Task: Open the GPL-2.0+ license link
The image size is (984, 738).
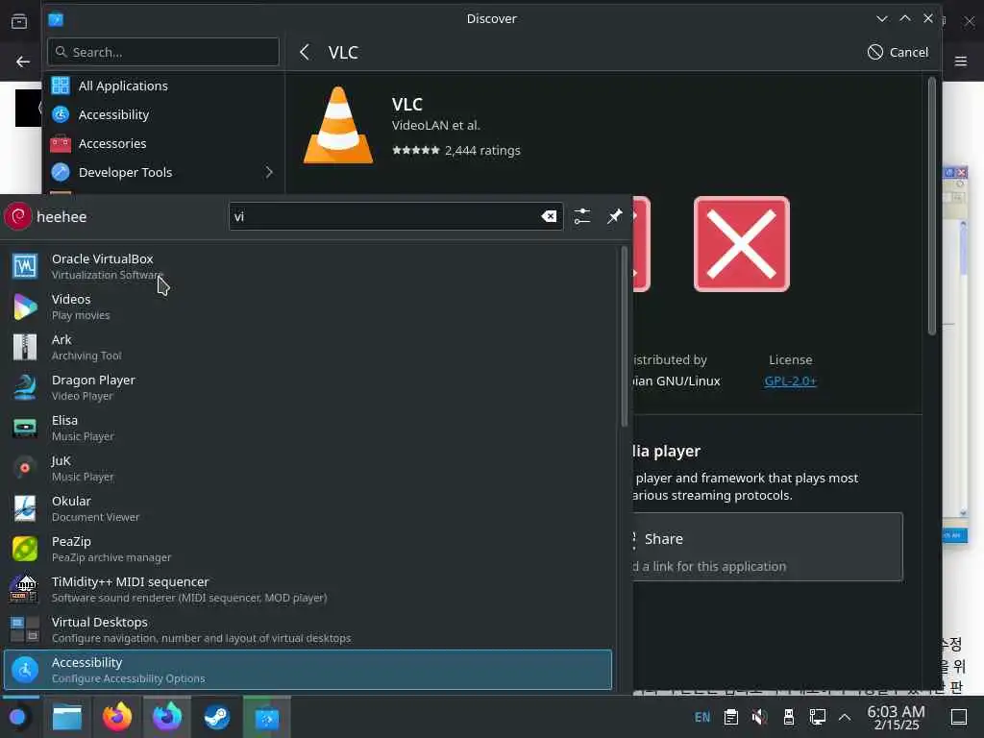Action: tap(790, 381)
